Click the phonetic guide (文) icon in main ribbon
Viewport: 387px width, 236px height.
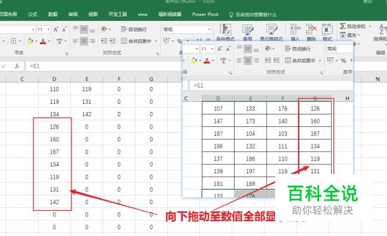tap(60, 41)
